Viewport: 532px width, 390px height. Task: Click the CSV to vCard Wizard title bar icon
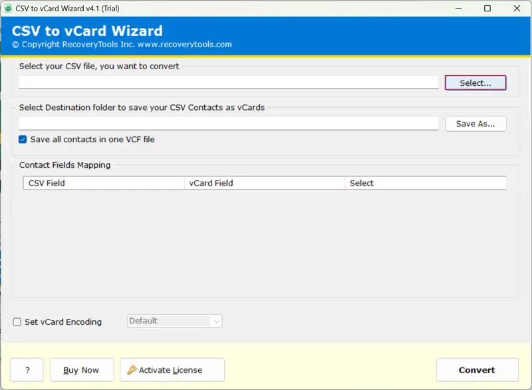coord(7,9)
